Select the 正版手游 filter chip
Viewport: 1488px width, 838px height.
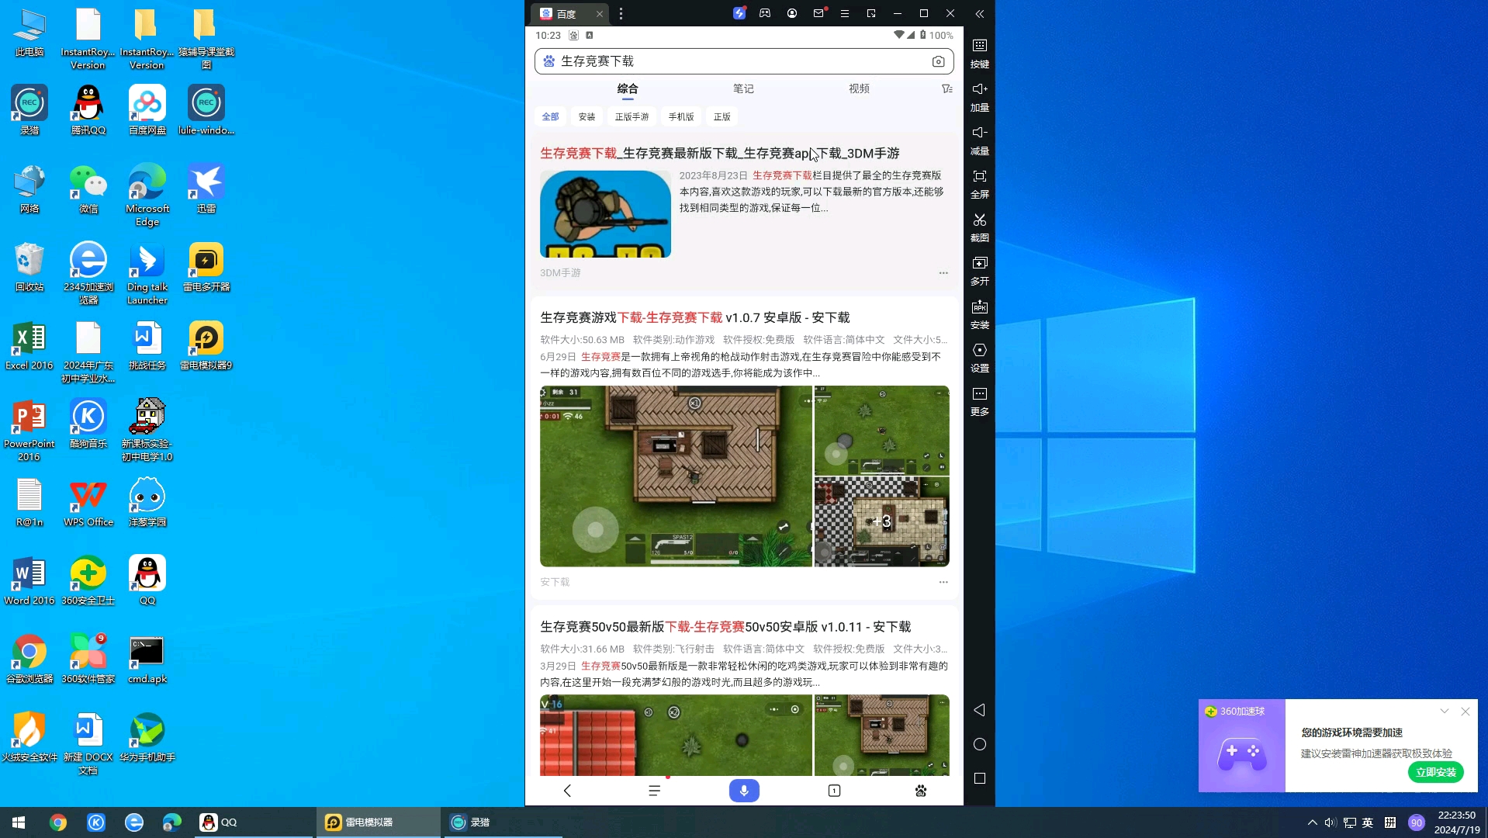pyautogui.click(x=632, y=117)
